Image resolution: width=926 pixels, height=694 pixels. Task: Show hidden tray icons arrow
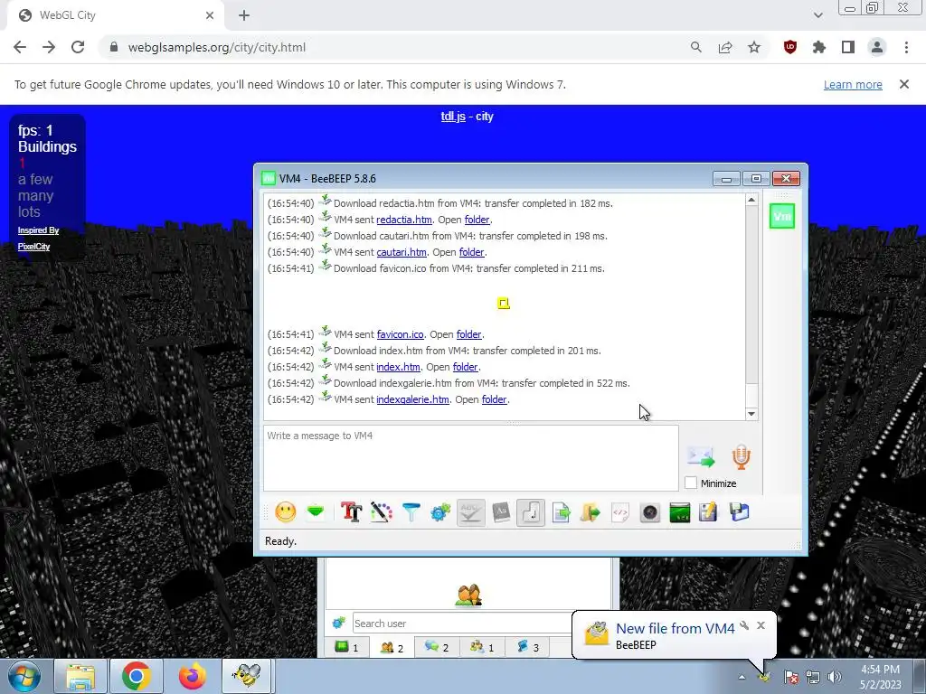coord(742,677)
